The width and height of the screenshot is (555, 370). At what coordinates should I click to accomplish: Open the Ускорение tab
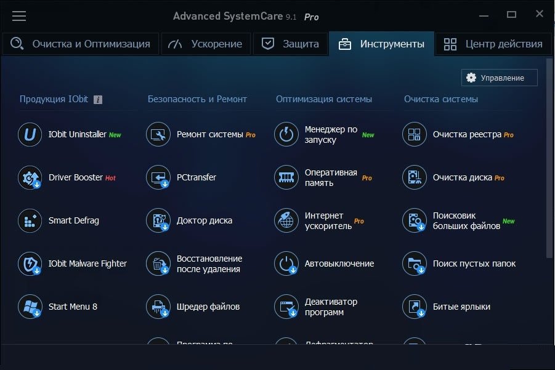[x=206, y=44]
